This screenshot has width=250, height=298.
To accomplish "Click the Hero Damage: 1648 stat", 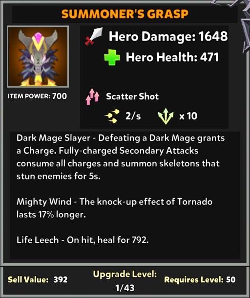I will 168,36.
